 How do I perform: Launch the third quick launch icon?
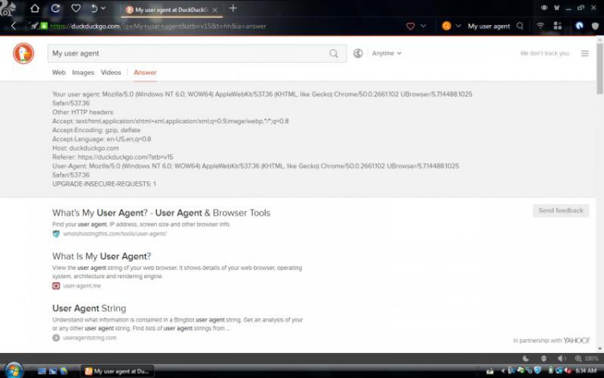(x=64, y=371)
